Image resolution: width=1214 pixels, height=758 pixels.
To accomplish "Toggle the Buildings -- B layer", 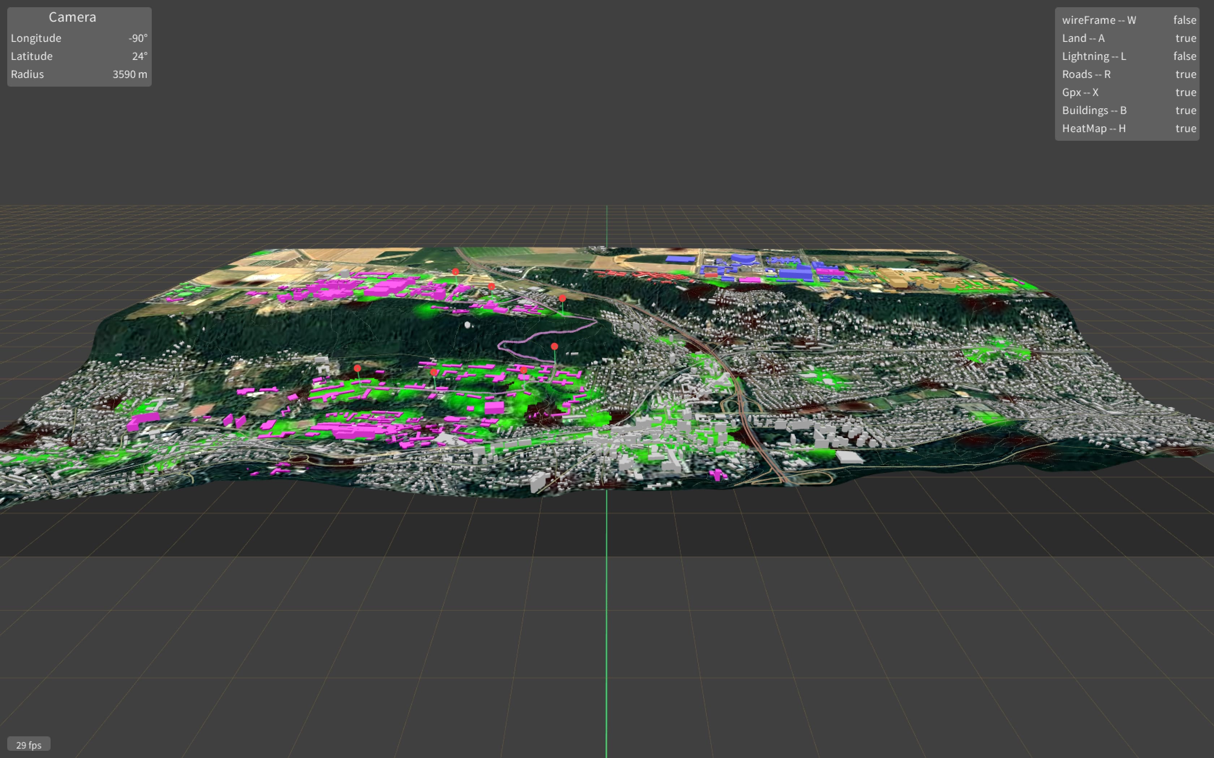I will coord(1128,110).
